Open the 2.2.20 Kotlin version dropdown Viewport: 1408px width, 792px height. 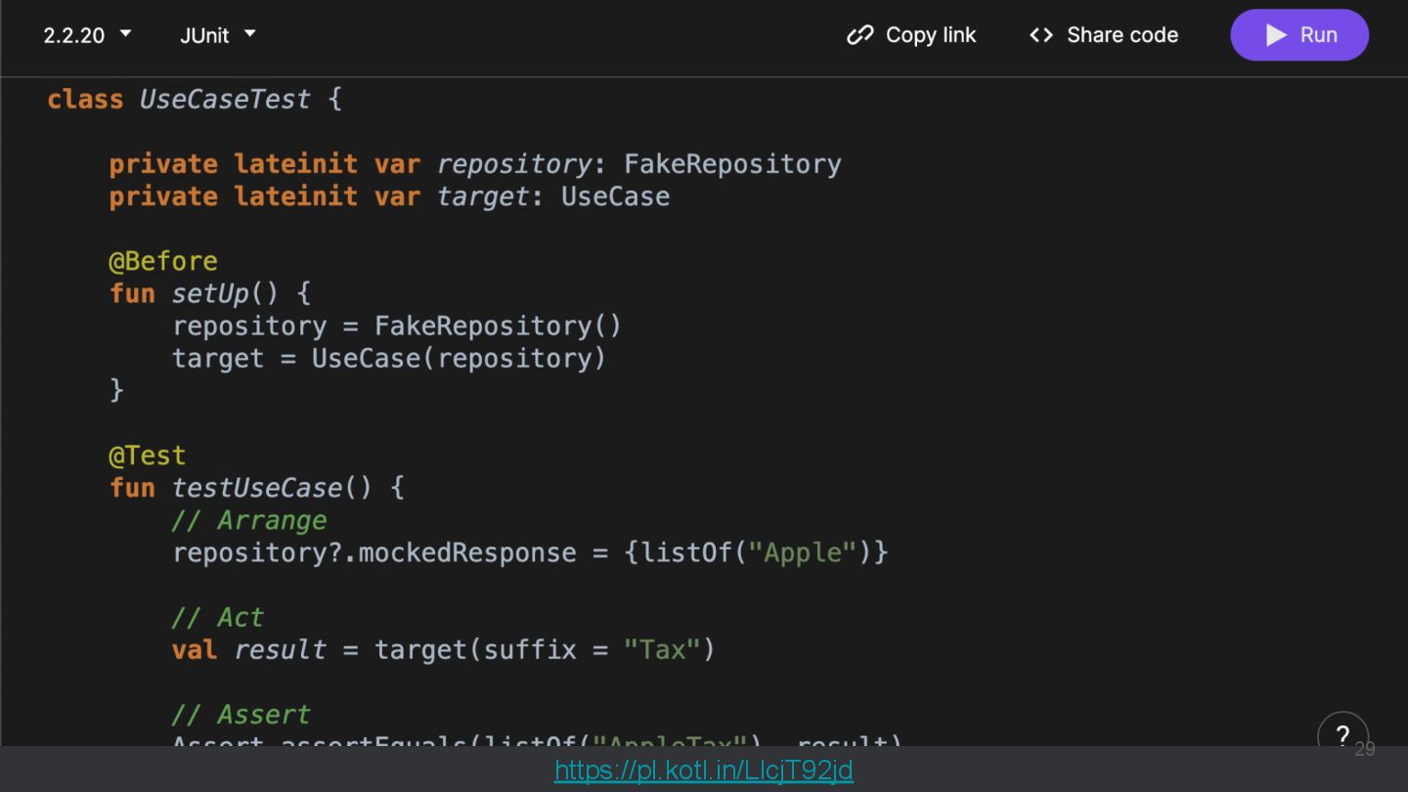[x=74, y=35]
